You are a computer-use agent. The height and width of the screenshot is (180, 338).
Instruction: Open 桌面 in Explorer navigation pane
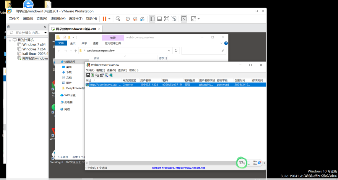click(67, 67)
